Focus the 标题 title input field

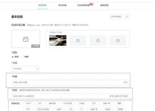coord(70,82)
